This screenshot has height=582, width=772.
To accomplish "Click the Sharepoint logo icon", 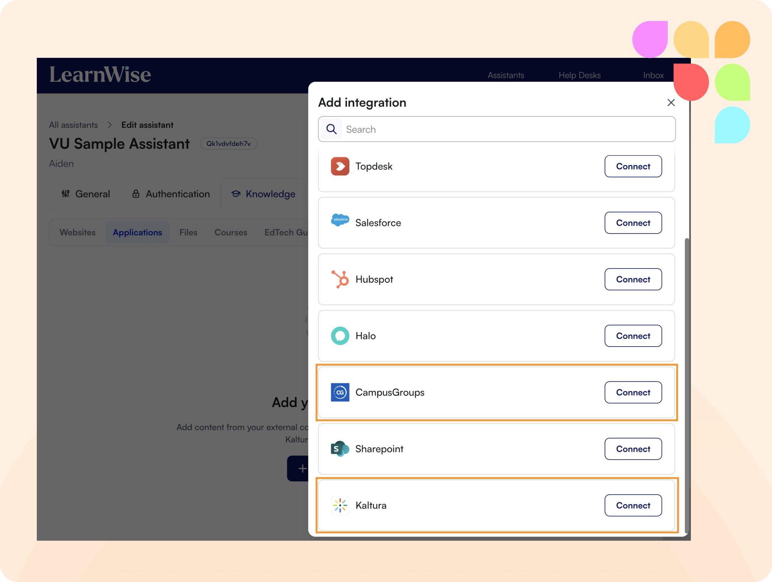I will [x=340, y=449].
